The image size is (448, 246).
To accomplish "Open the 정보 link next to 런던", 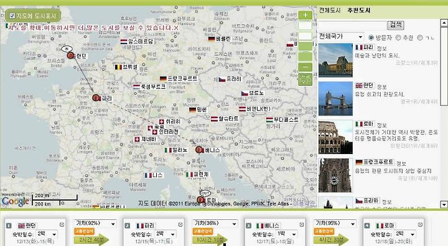I will point(381,87).
